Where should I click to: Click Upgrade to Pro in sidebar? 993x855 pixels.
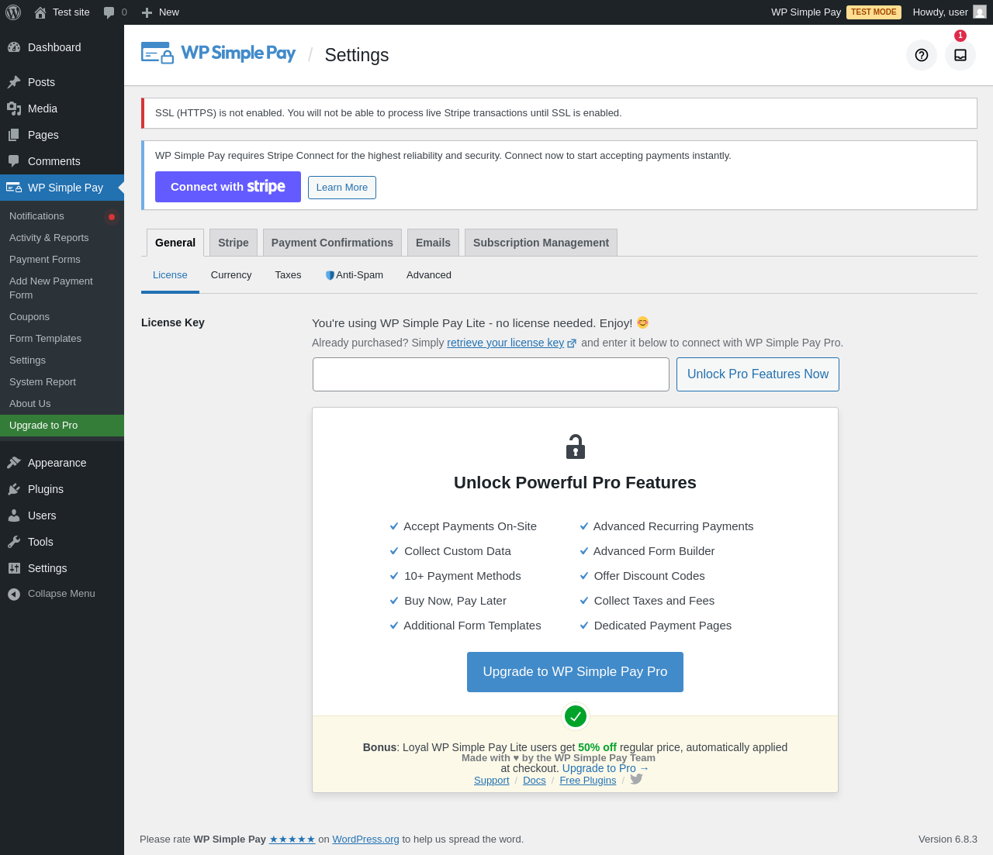tap(62, 426)
